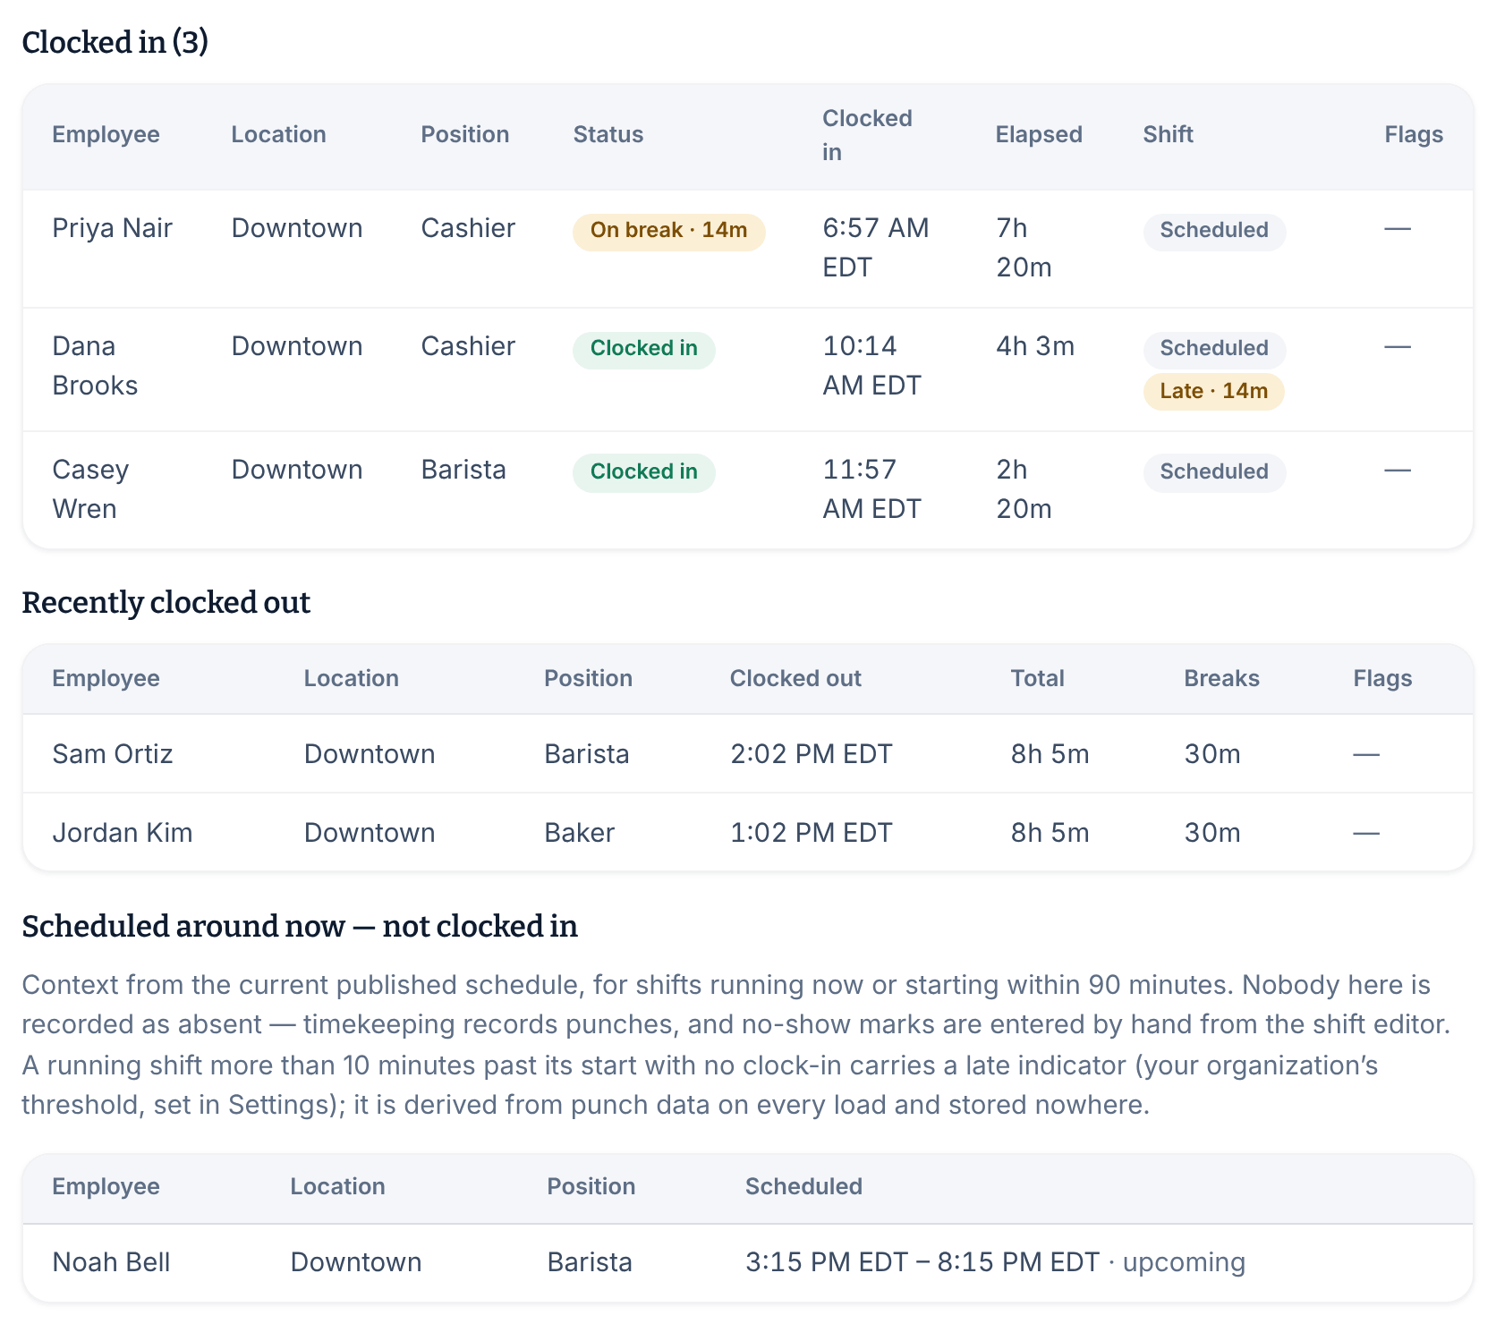Click the 7h 20m elapsed value
The width and height of the screenshot is (1496, 1324).
(x=1024, y=248)
